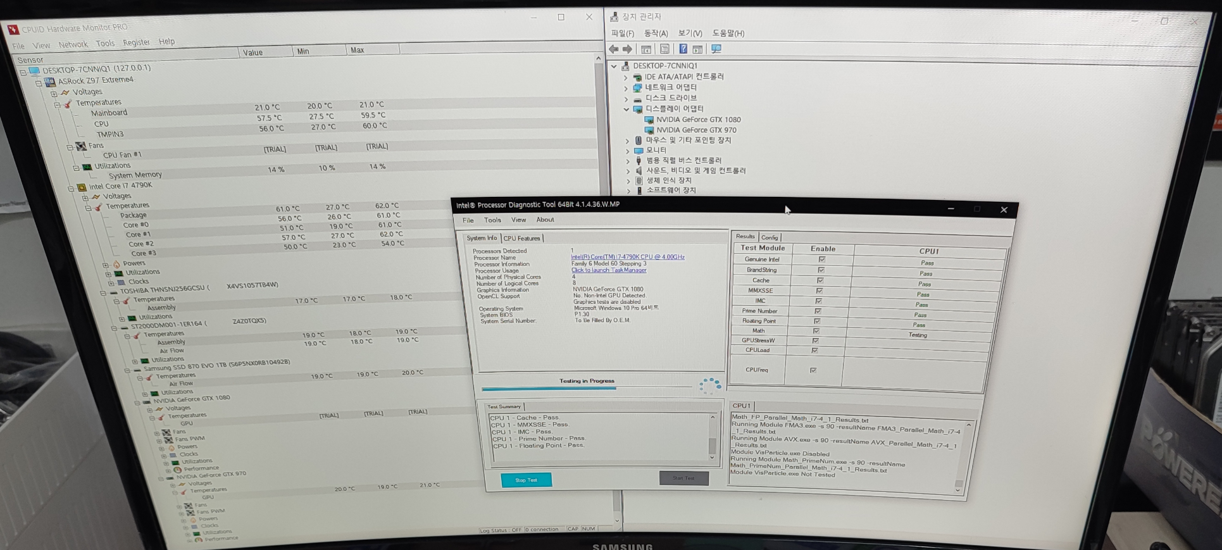Click the Back arrow in Device Manager toolbar
Viewport: 1222px width, 550px height.
[613, 49]
